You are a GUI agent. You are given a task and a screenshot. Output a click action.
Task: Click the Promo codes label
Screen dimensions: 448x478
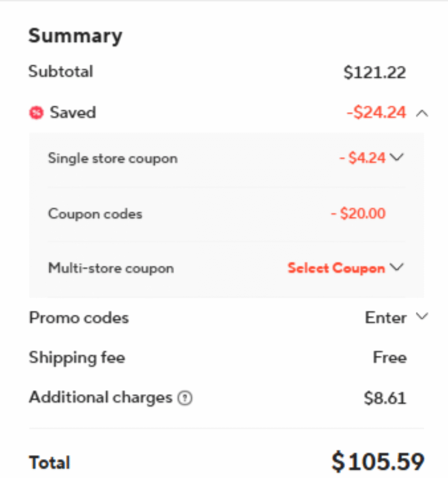coord(79,318)
